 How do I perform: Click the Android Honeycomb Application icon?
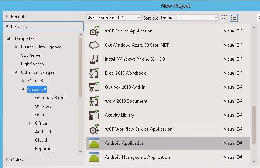coord(94,157)
